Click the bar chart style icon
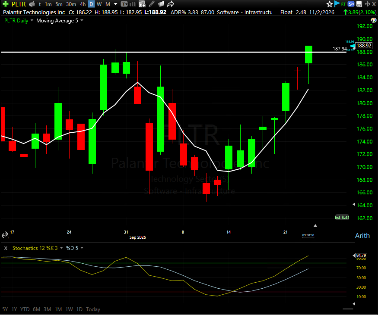378x315 pixels. point(133,4)
